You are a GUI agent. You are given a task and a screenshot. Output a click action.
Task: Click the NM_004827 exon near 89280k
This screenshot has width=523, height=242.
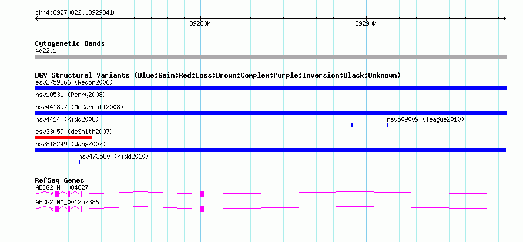[x=202, y=194]
